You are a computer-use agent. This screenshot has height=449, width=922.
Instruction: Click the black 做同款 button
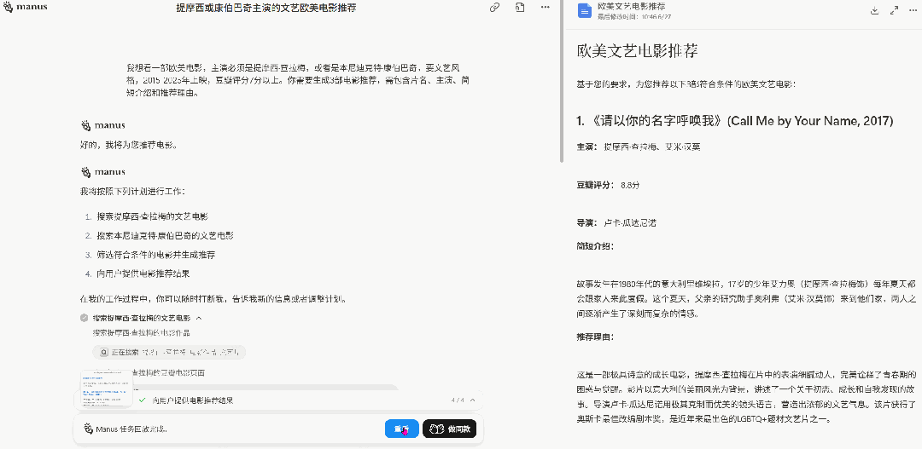tap(449, 429)
